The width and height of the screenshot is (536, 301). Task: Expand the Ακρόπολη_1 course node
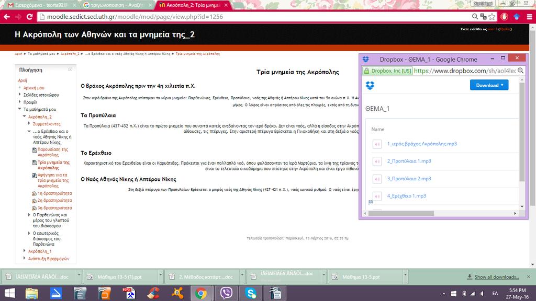(25, 251)
